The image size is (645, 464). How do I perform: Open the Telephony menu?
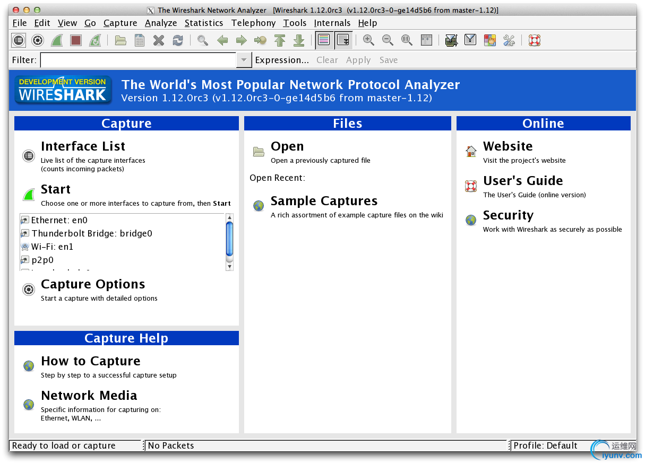[x=253, y=23]
